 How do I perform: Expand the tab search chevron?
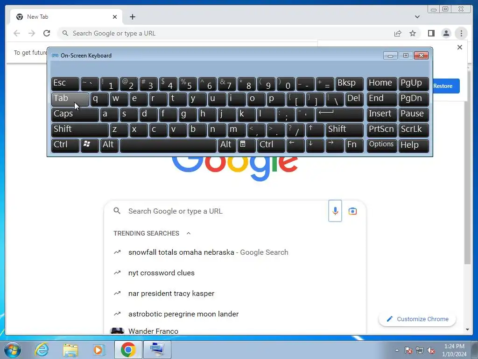point(417,17)
